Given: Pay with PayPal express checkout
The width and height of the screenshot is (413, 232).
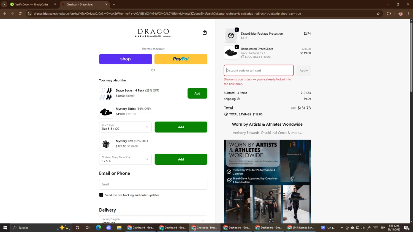Looking at the screenshot, I should [181, 59].
